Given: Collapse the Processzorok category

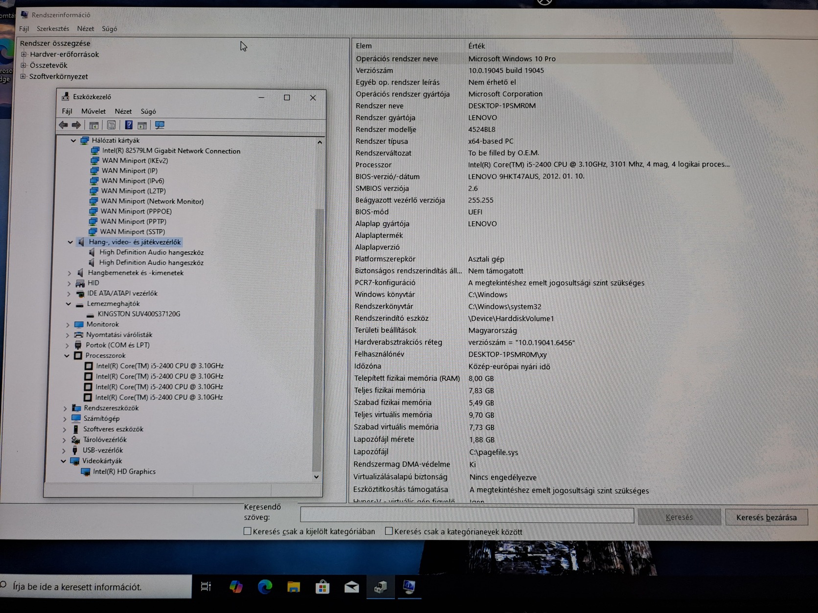Looking at the screenshot, I should [67, 356].
